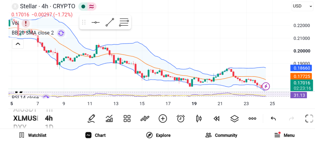This screenshot has height=142, width=315.
Task: Click the BB 20 SMA close 2 label
Action: (x=33, y=33)
